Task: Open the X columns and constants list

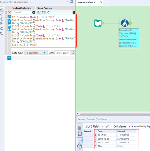Action: 9,21
